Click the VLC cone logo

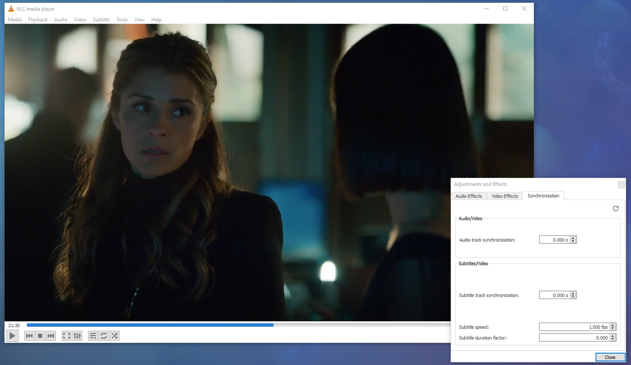click(11, 9)
